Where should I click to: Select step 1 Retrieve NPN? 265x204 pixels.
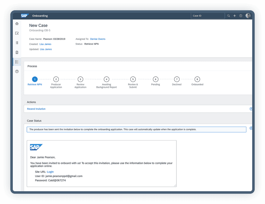[35, 81]
